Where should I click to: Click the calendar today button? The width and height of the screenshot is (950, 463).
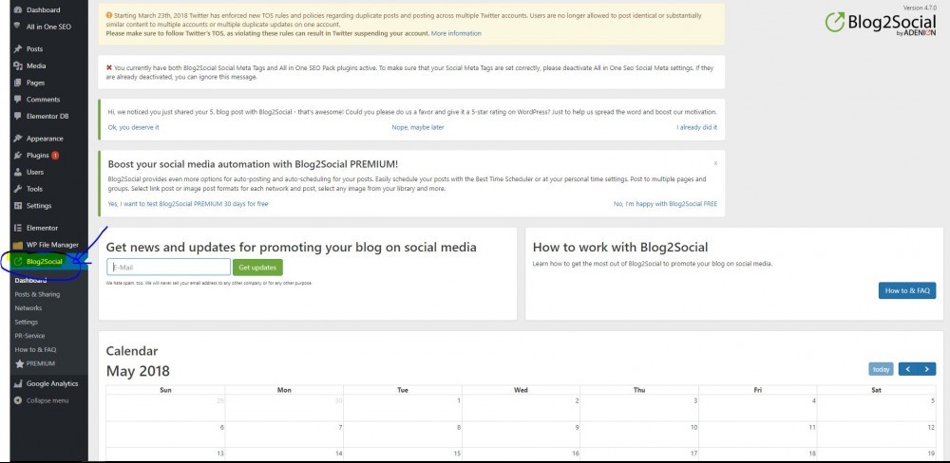881,369
